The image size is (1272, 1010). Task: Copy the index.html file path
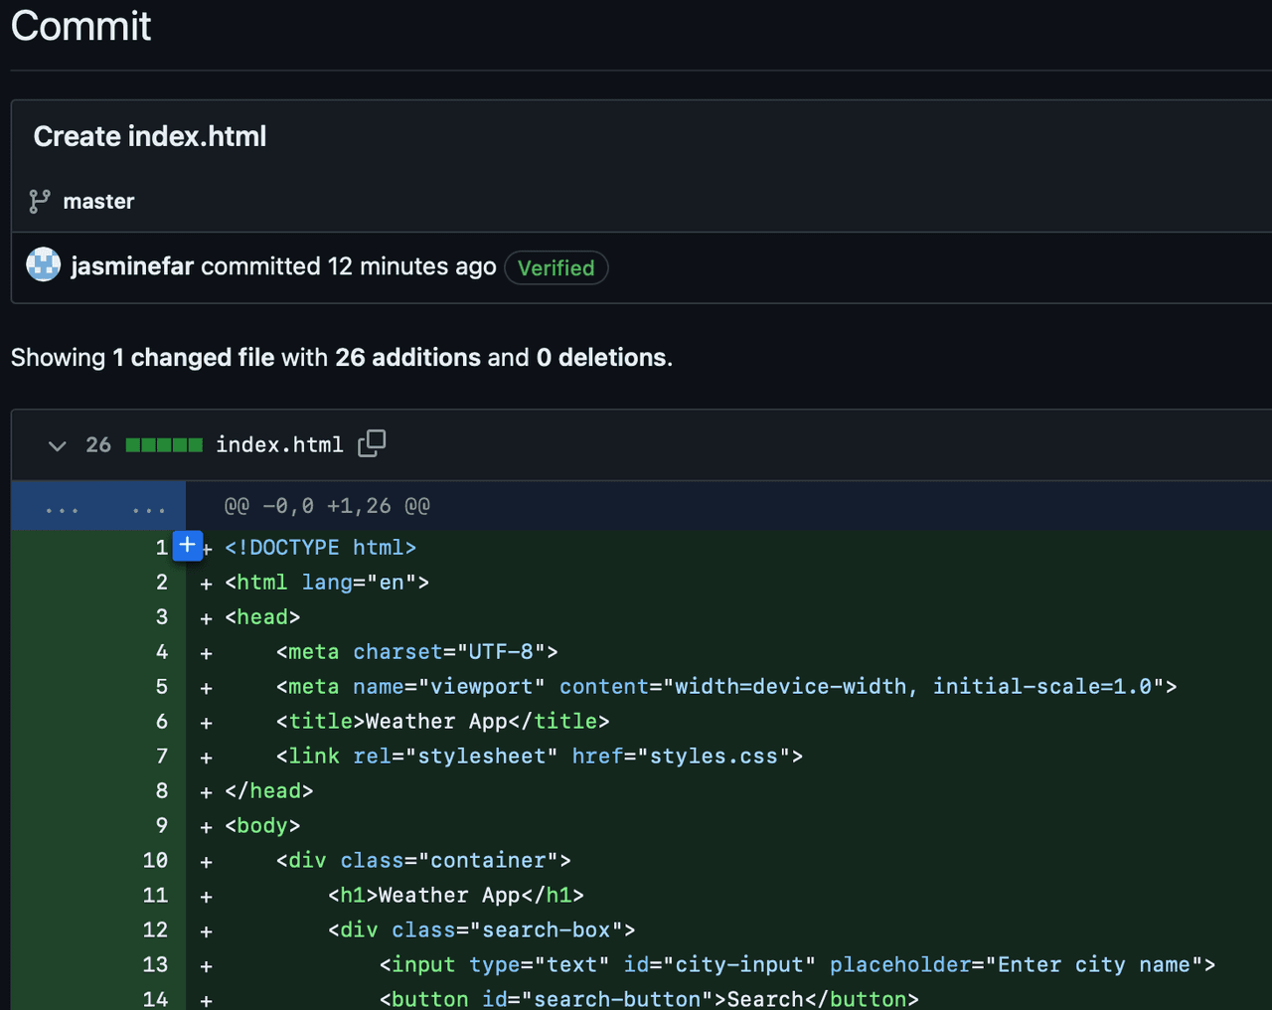pyautogui.click(x=372, y=443)
